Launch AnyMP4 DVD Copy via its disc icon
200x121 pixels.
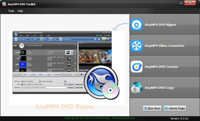tap(137, 88)
